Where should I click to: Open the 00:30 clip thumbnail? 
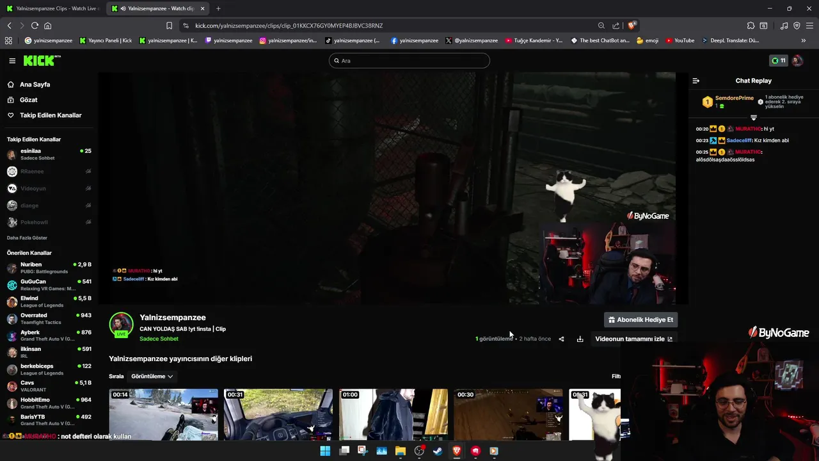pos(508,414)
